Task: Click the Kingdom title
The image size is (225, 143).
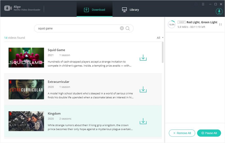Action: 54,114
